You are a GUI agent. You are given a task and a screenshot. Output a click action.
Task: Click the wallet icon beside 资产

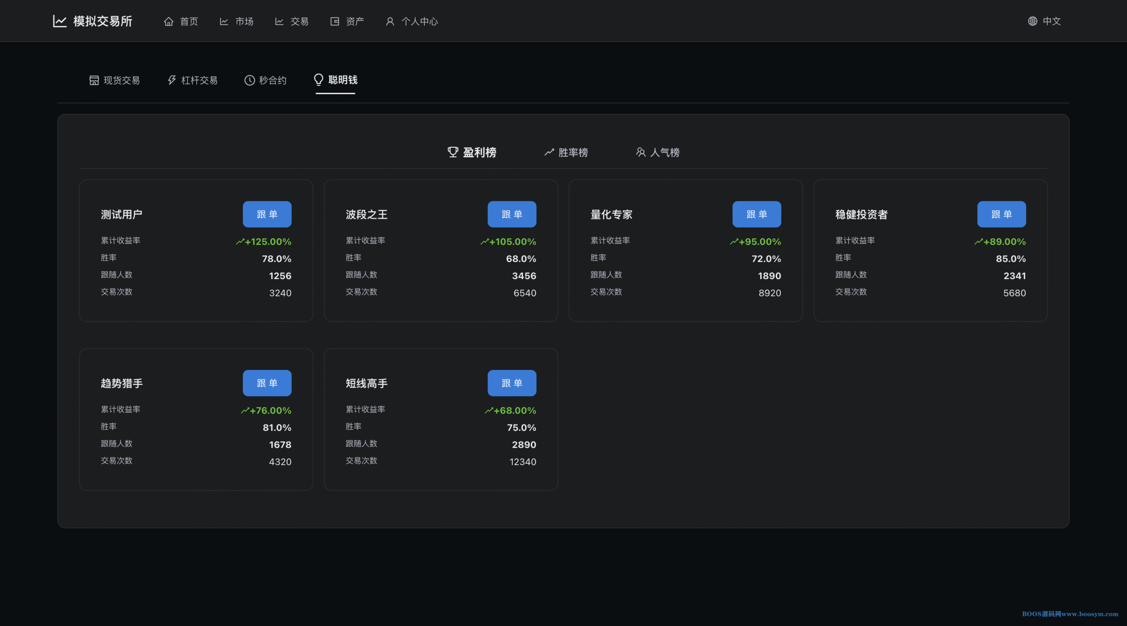click(x=335, y=22)
